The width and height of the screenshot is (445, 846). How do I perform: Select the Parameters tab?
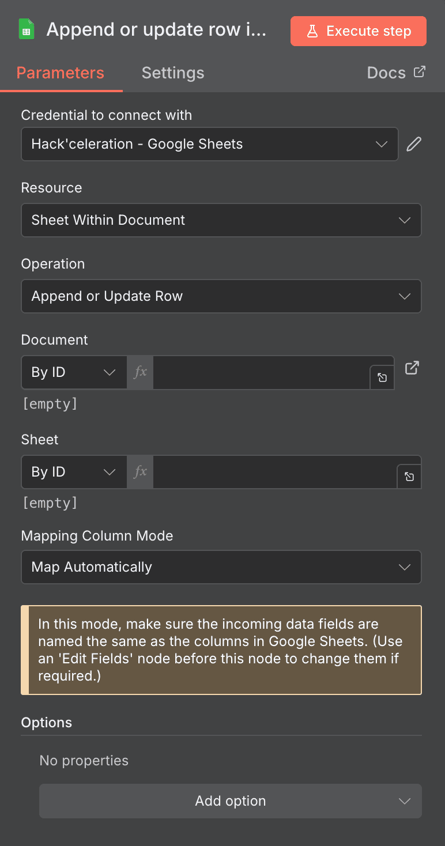point(60,73)
